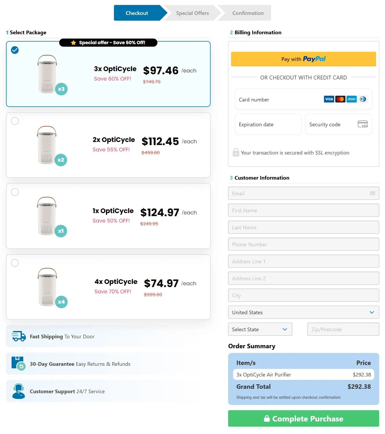Screen dimensions: 385x434
Task: Open the Select State dropdown
Action: (260, 329)
